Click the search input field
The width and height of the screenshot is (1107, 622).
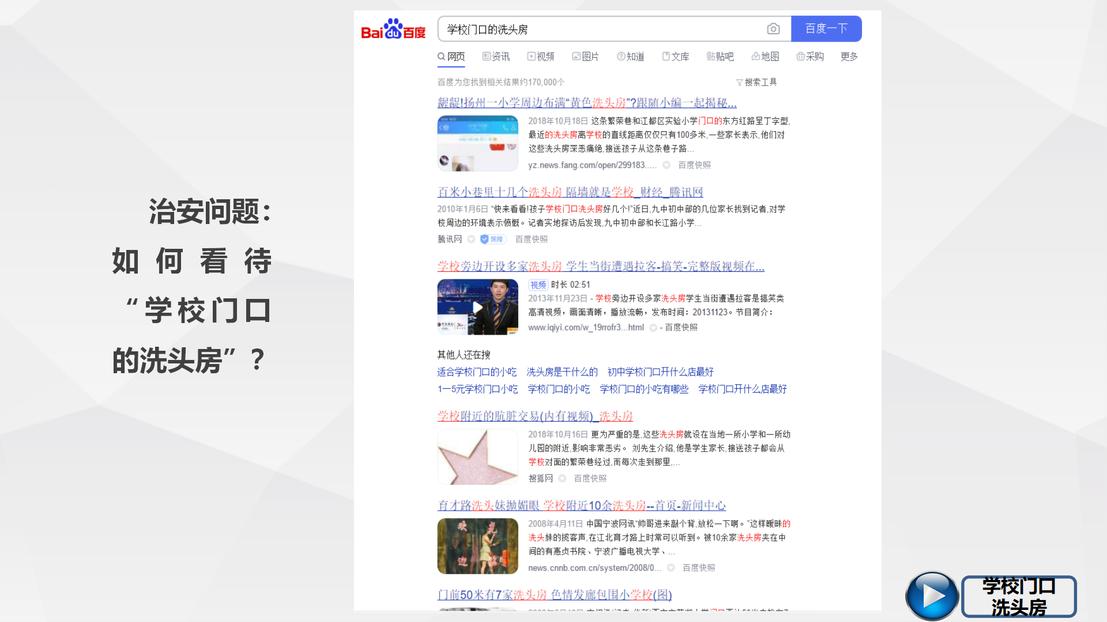(x=600, y=29)
